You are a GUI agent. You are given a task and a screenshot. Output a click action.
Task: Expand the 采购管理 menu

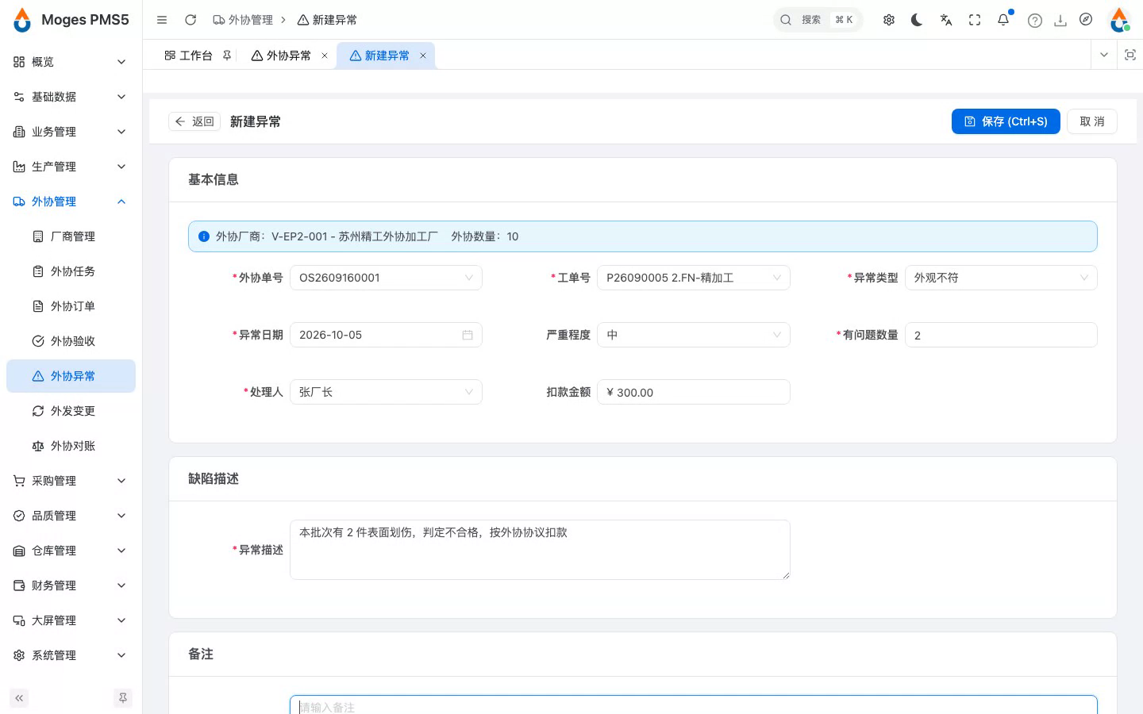point(71,481)
